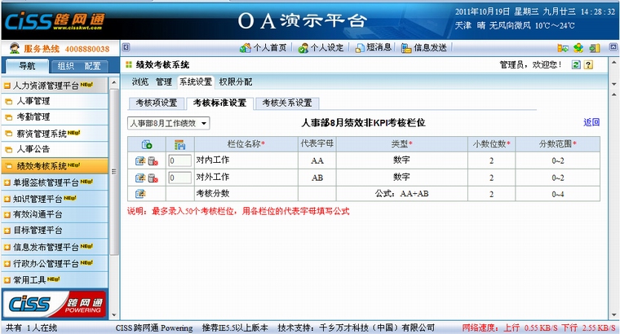Viewport: 620px width, 334px height.
Task: Select 考勤管理 in the sidebar tree
Action: point(33,117)
